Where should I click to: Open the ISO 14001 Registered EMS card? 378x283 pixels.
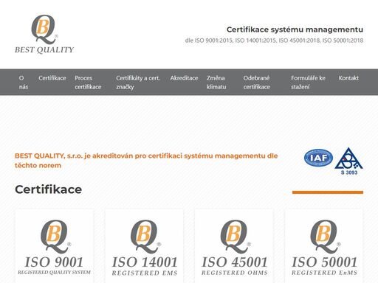coord(145,246)
